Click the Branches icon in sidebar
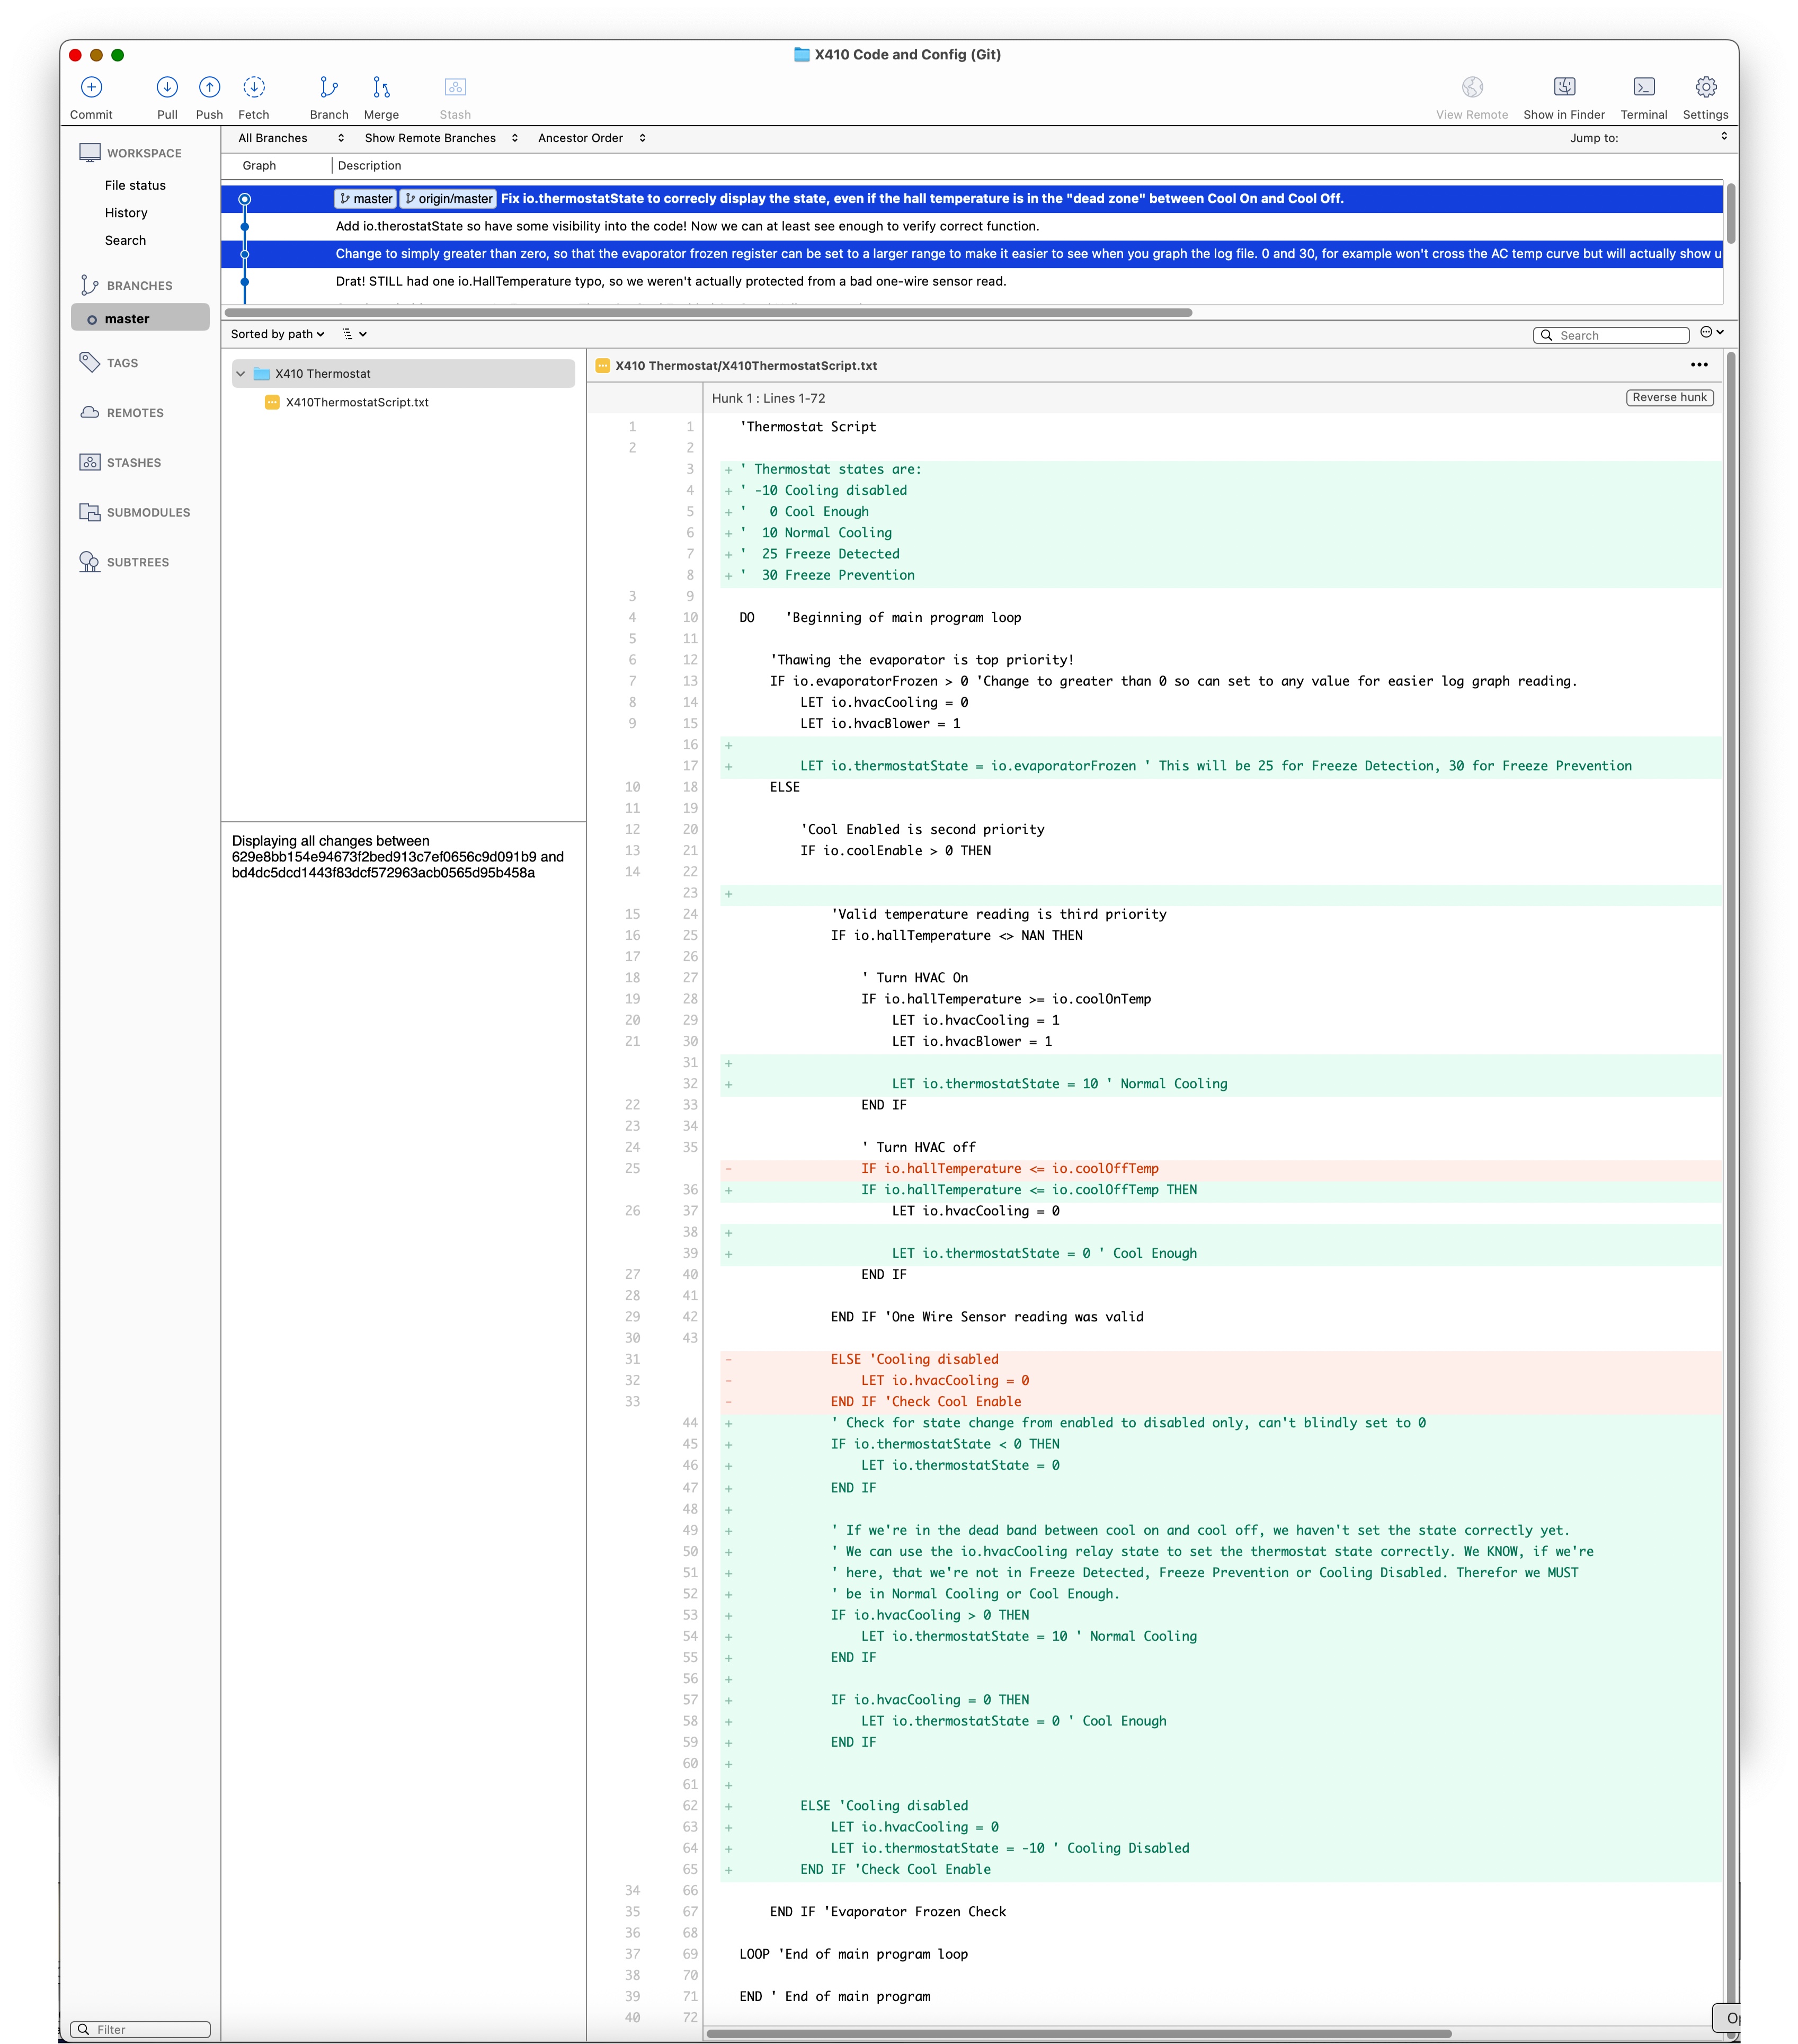The image size is (1798, 2044). pyautogui.click(x=89, y=285)
